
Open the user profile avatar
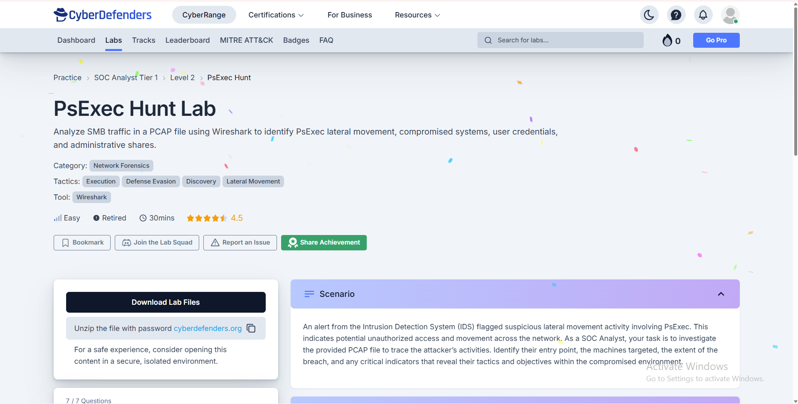click(x=730, y=15)
